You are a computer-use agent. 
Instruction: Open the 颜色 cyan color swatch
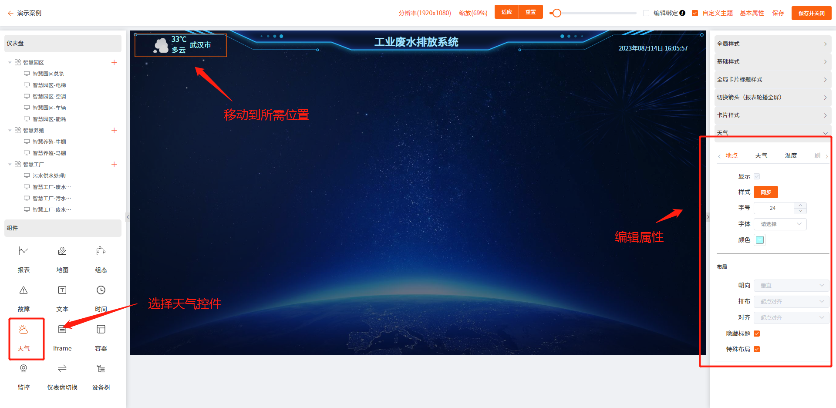[760, 240]
